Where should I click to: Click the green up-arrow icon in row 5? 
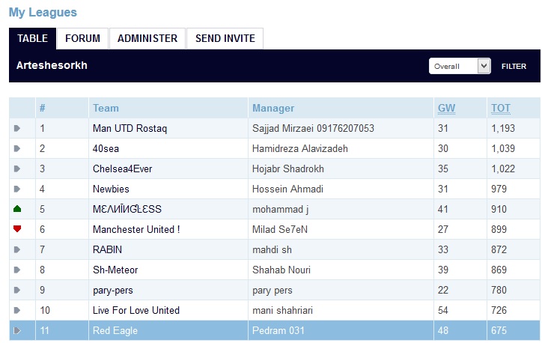pyautogui.click(x=17, y=209)
